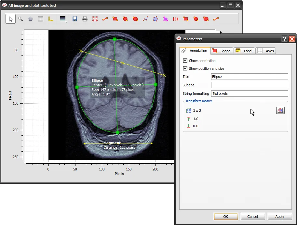Select the polyline free-form tool
The width and height of the screenshot is (297, 225).
point(145,19)
